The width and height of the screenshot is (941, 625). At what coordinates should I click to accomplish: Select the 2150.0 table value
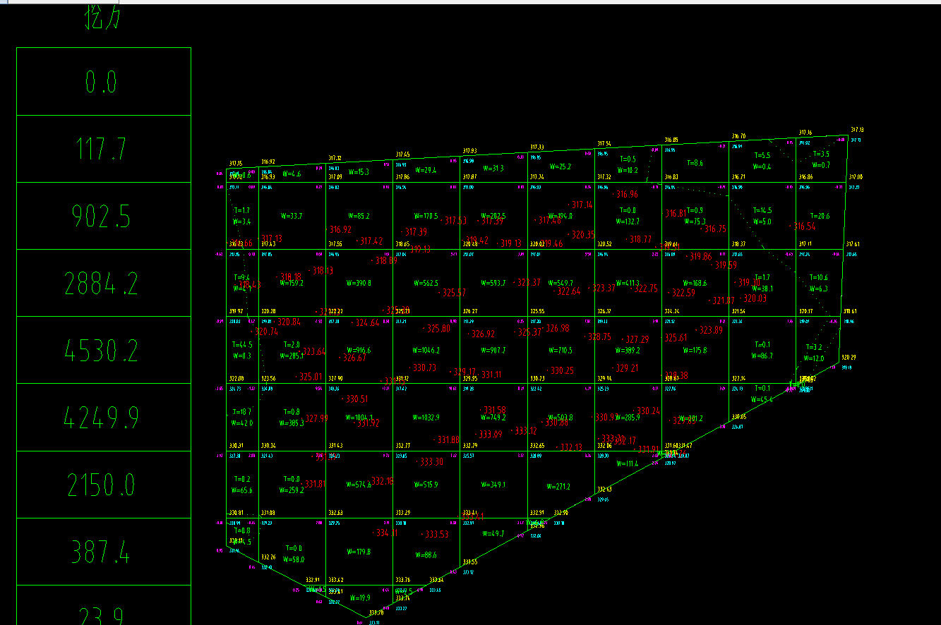pyautogui.click(x=101, y=485)
